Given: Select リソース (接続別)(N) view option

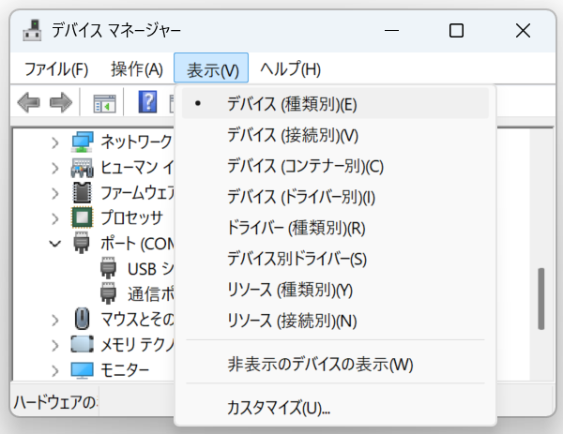Looking at the screenshot, I should pyautogui.click(x=335, y=321).
